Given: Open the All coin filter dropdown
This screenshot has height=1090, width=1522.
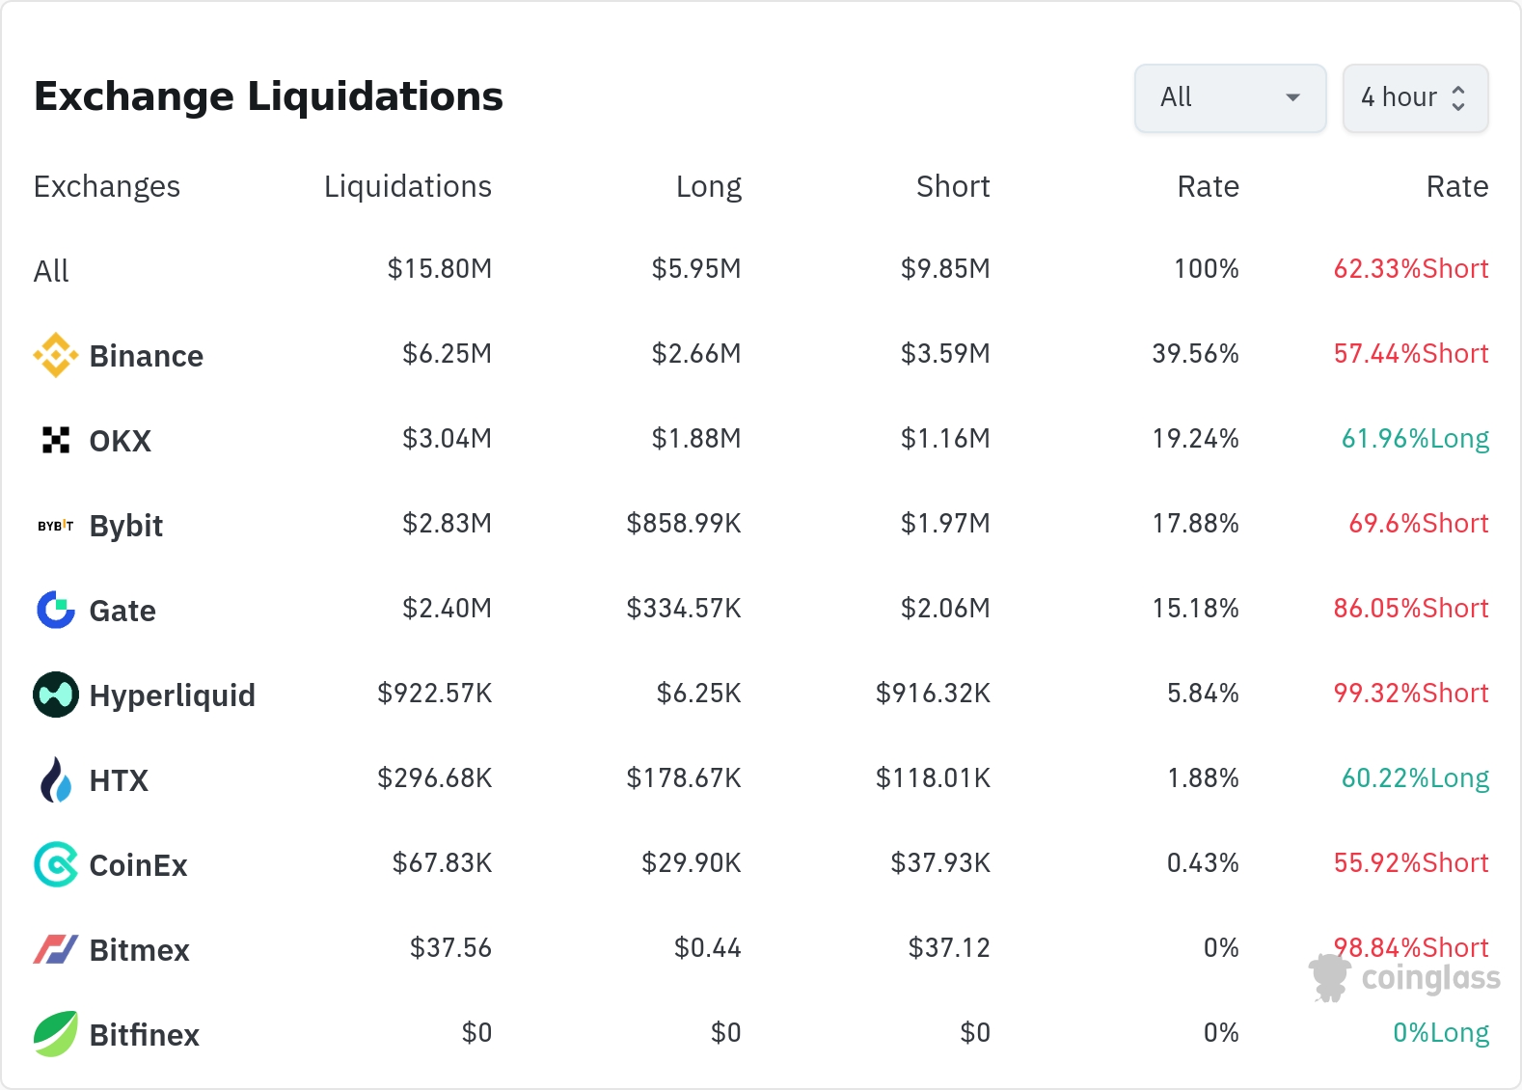Looking at the screenshot, I should tap(1230, 97).
